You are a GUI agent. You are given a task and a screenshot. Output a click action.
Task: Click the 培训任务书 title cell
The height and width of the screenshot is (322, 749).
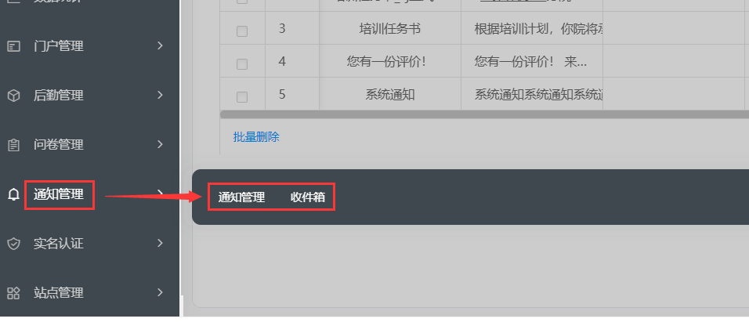coord(390,29)
